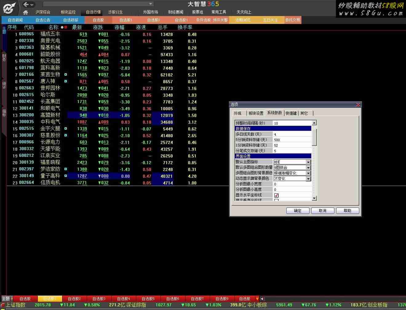
Task: Open the 委托交易 tab
Action: point(293,20)
